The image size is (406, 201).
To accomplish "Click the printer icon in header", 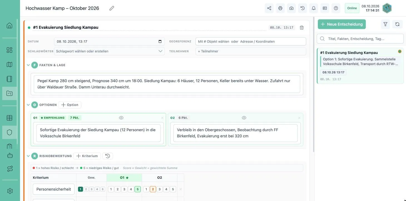I will coord(280,8).
